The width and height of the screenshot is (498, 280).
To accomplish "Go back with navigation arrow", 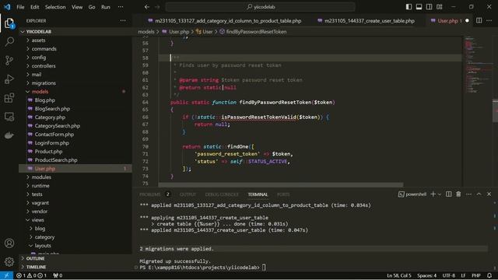I will 147,7.
